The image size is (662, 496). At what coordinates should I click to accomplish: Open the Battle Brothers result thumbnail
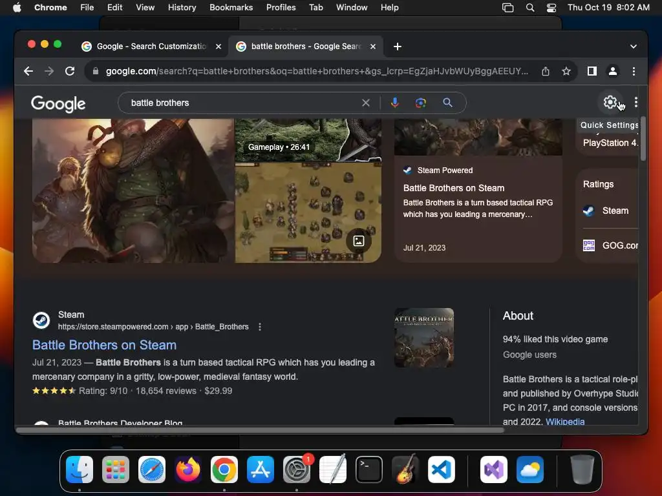point(424,337)
